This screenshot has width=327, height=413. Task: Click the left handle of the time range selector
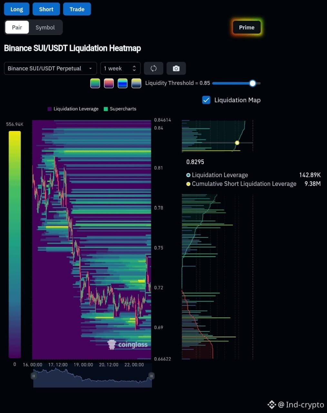tap(34, 376)
